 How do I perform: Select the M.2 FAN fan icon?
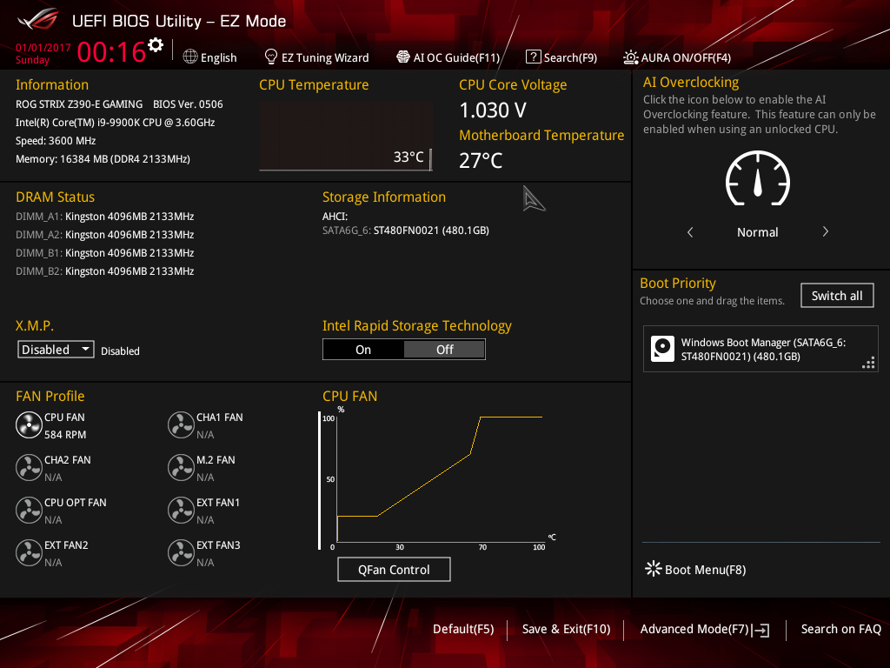coord(181,467)
